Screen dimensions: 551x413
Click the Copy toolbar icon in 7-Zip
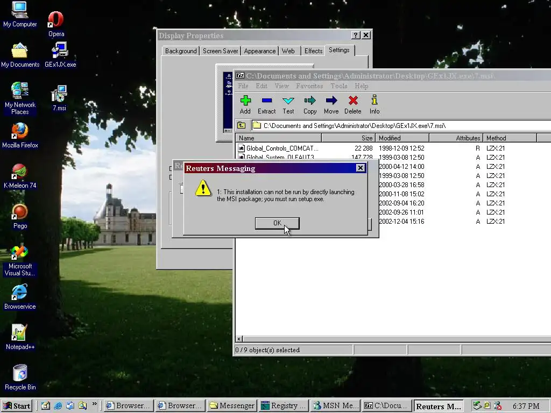coord(310,105)
